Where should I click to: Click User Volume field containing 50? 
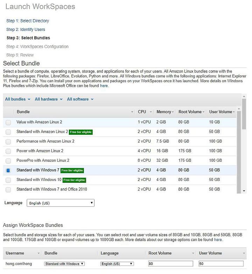click(x=221, y=264)
